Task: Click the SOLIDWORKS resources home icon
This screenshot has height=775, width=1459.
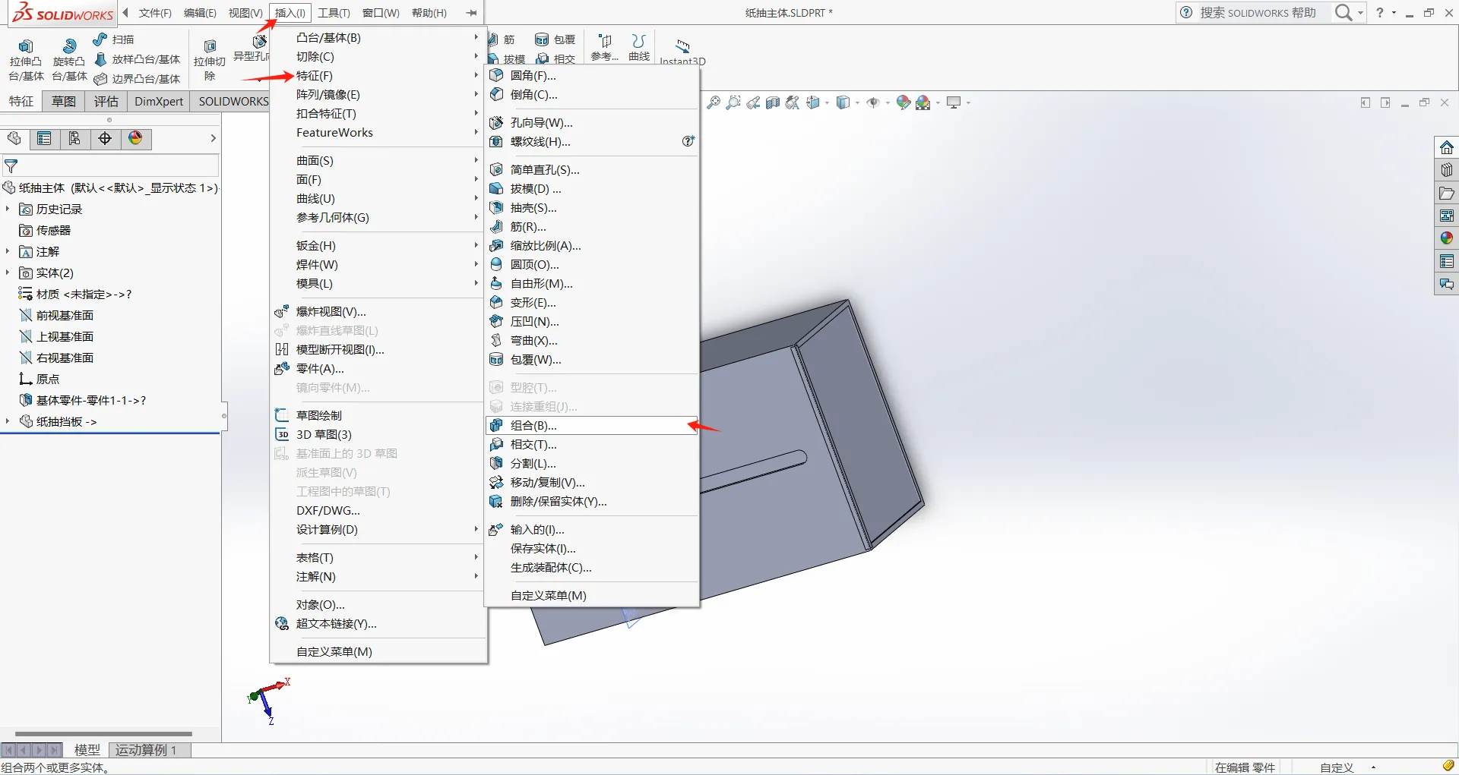Action: (x=1446, y=147)
